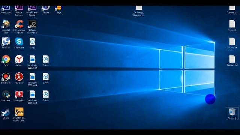Screen dimensions: 240x135
Task: Click the Yandex browser shortcut
Action: click(x=19, y=60)
